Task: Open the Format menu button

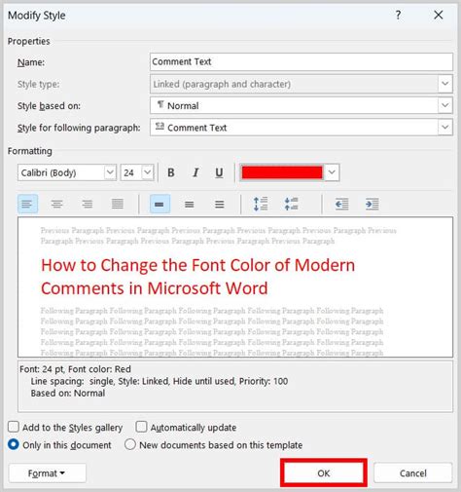Action: coord(48,473)
